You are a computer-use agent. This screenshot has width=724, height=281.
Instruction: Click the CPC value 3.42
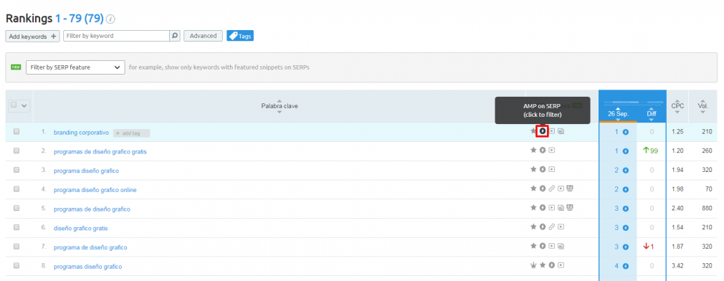[x=677, y=266]
